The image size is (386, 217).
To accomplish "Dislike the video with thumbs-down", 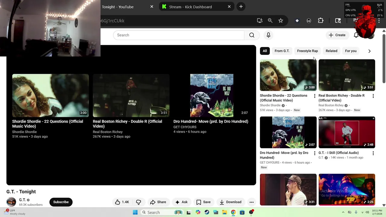I will [x=139, y=202].
